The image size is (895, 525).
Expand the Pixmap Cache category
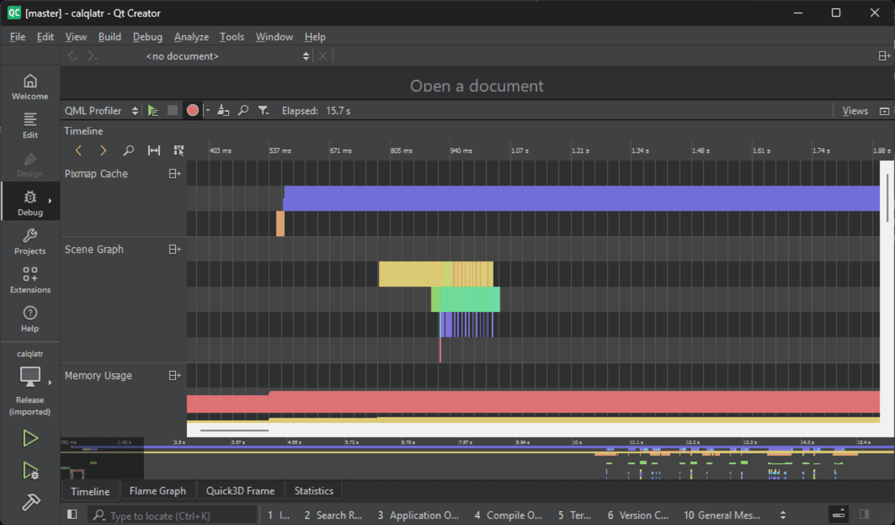tap(175, 174)
